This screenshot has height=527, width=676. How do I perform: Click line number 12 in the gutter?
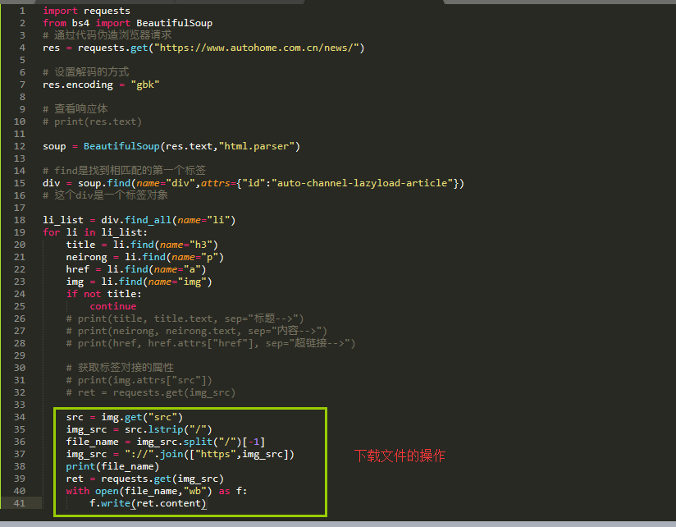pos(20,146)
